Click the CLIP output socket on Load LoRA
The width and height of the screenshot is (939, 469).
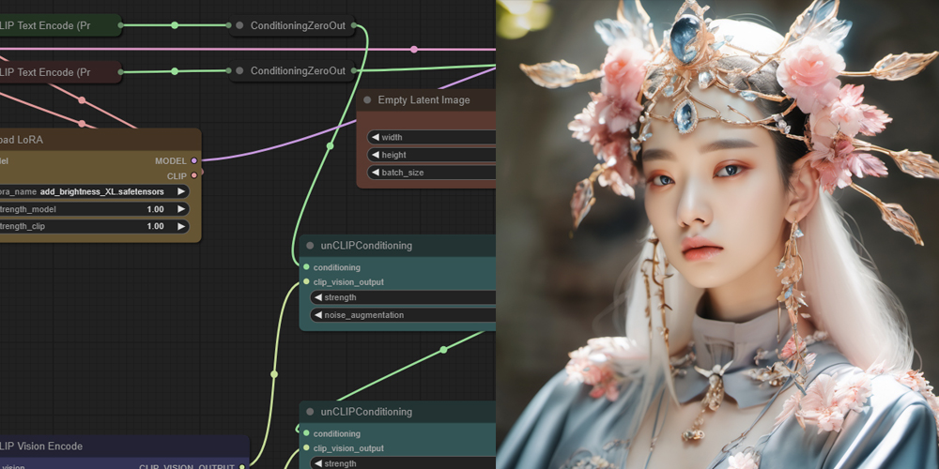coord(193,175)
